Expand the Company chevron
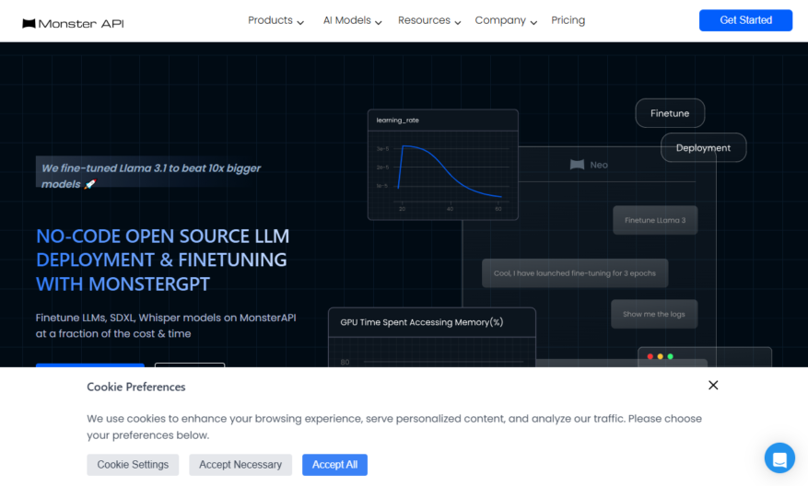The height and width of the screenshot is (486, 808). pos(533,23)
